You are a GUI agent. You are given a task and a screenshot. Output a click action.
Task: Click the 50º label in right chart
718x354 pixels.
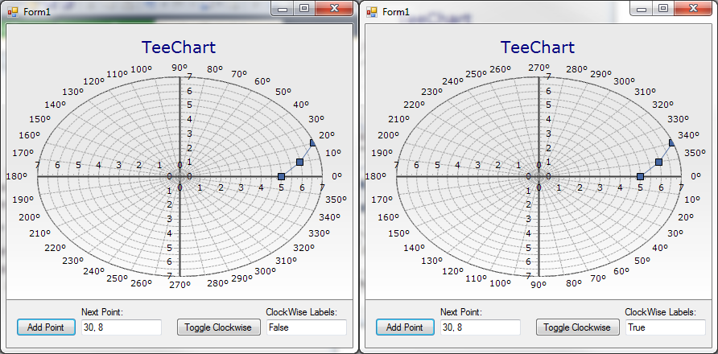click(x=643, y=261)
